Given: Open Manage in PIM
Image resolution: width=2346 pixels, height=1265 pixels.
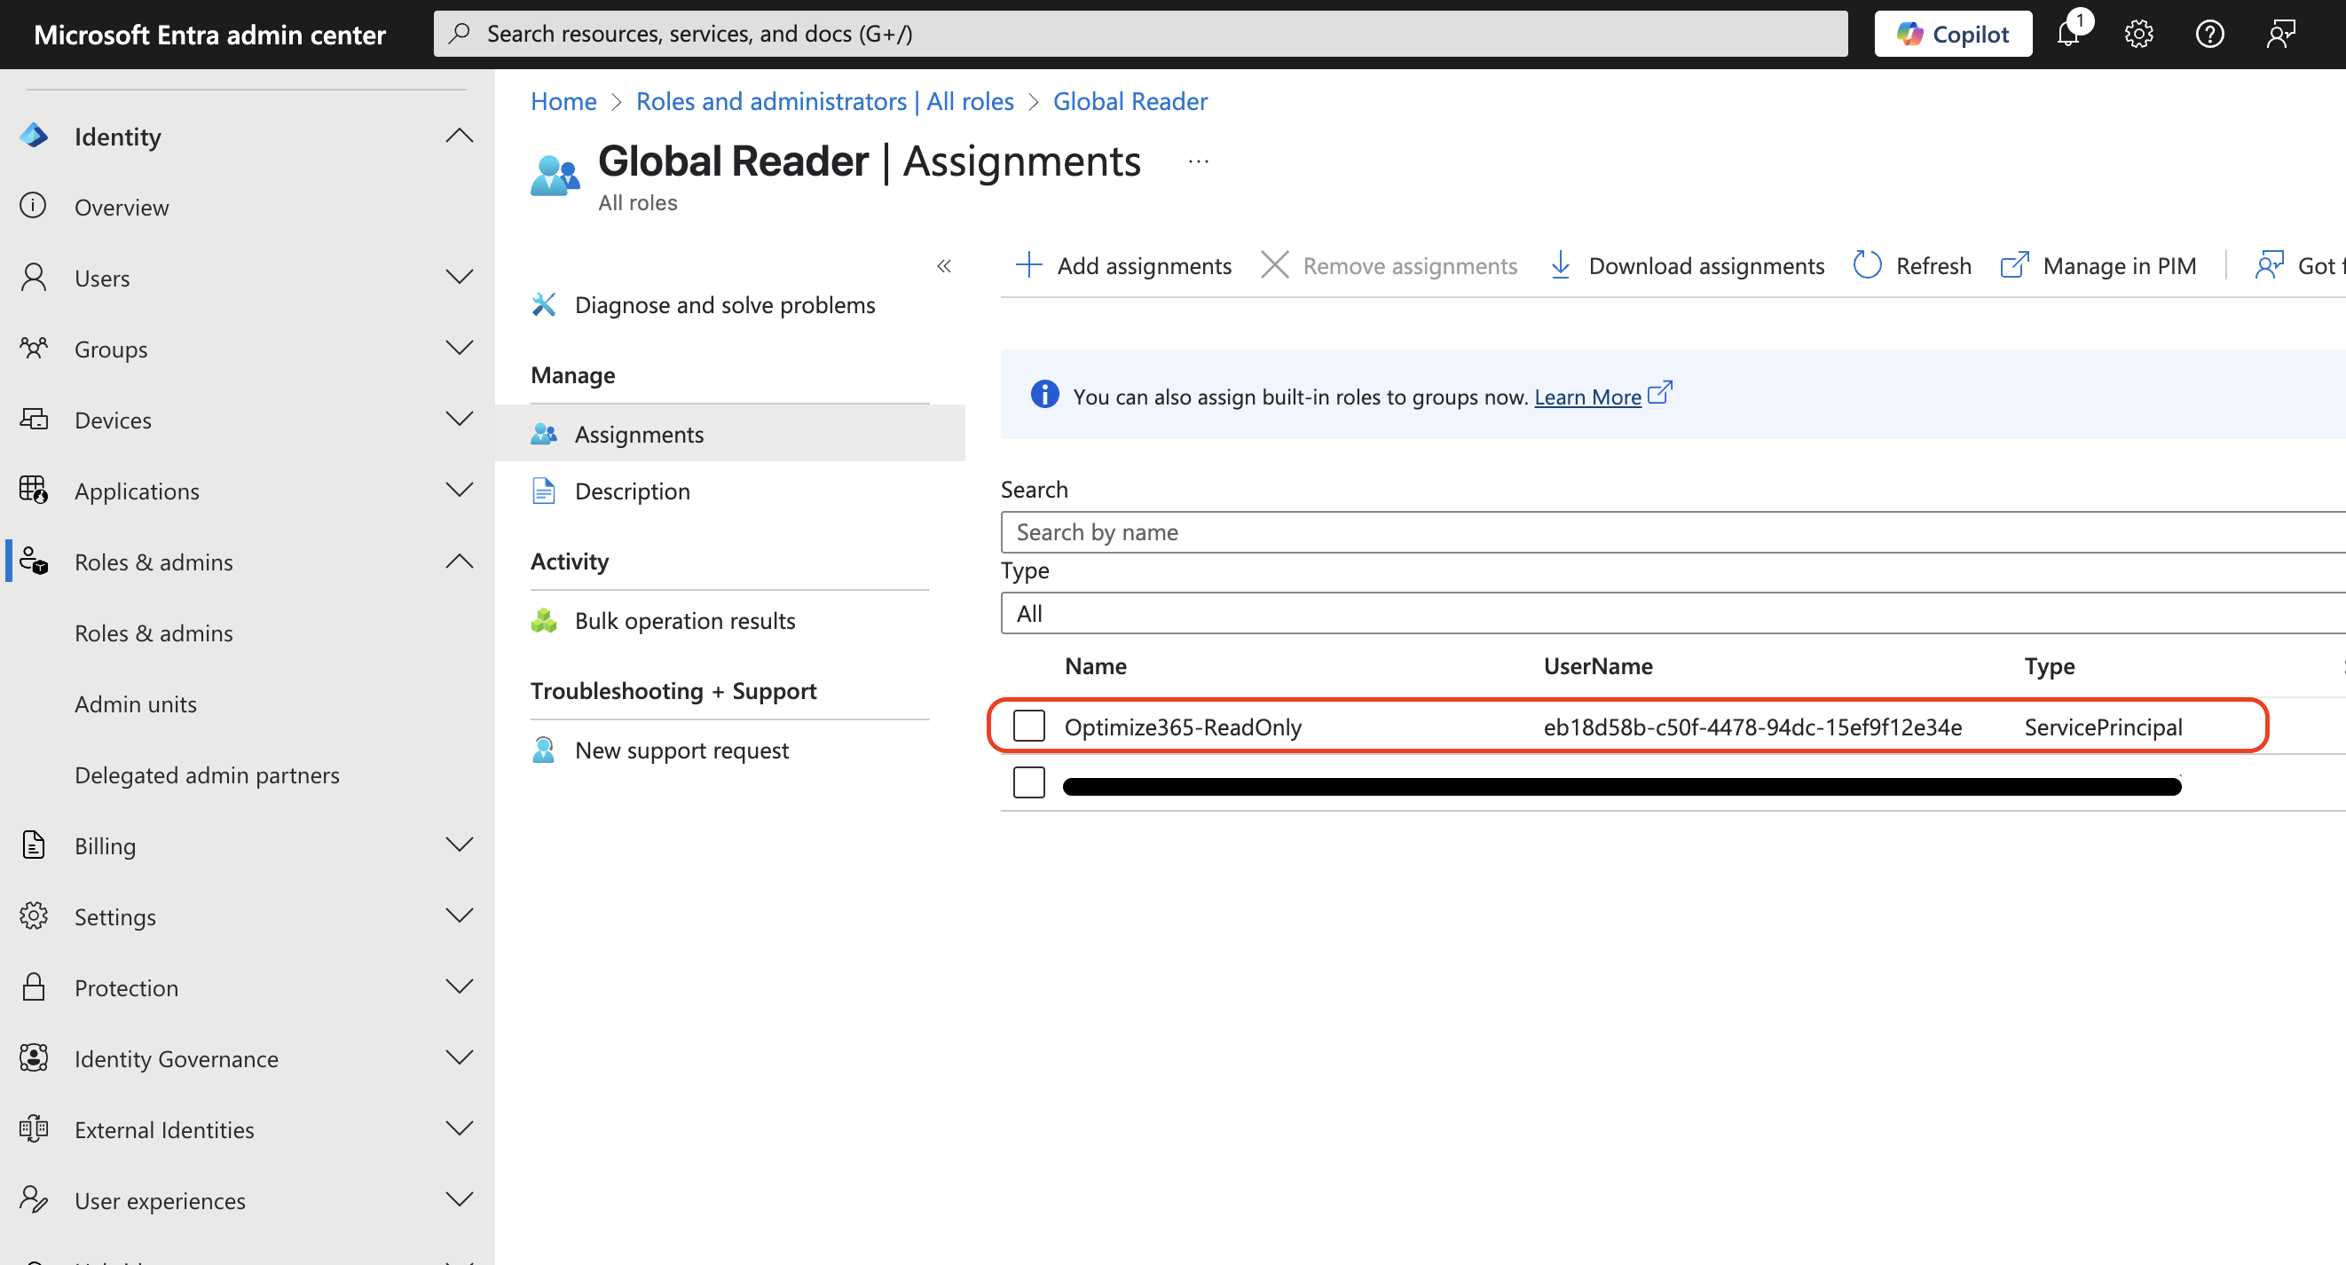Looking at the screenshot, I should (x=2098, y=266).
